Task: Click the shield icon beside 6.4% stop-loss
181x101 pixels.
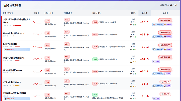Action: (131, 49)
